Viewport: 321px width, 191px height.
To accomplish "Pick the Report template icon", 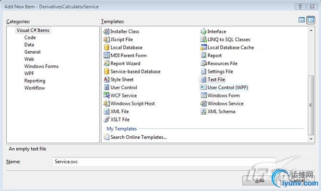I will 203,55.
